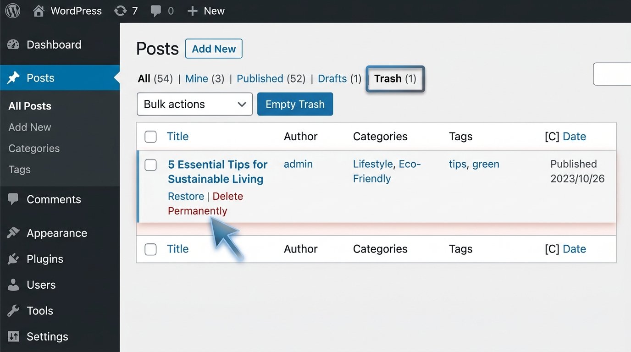This screenshot has width=631, height=352.
Task: Click the green tag link
Action: 486,164
